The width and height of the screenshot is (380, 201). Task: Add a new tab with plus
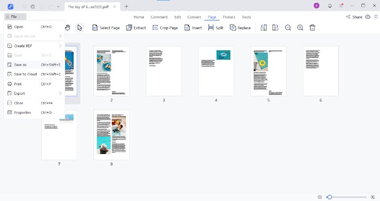[x=126, y=7]
